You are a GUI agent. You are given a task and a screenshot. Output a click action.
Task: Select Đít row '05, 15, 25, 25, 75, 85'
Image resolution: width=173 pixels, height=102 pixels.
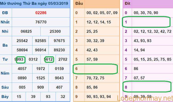pyautogui.click(x=153, y=59)
